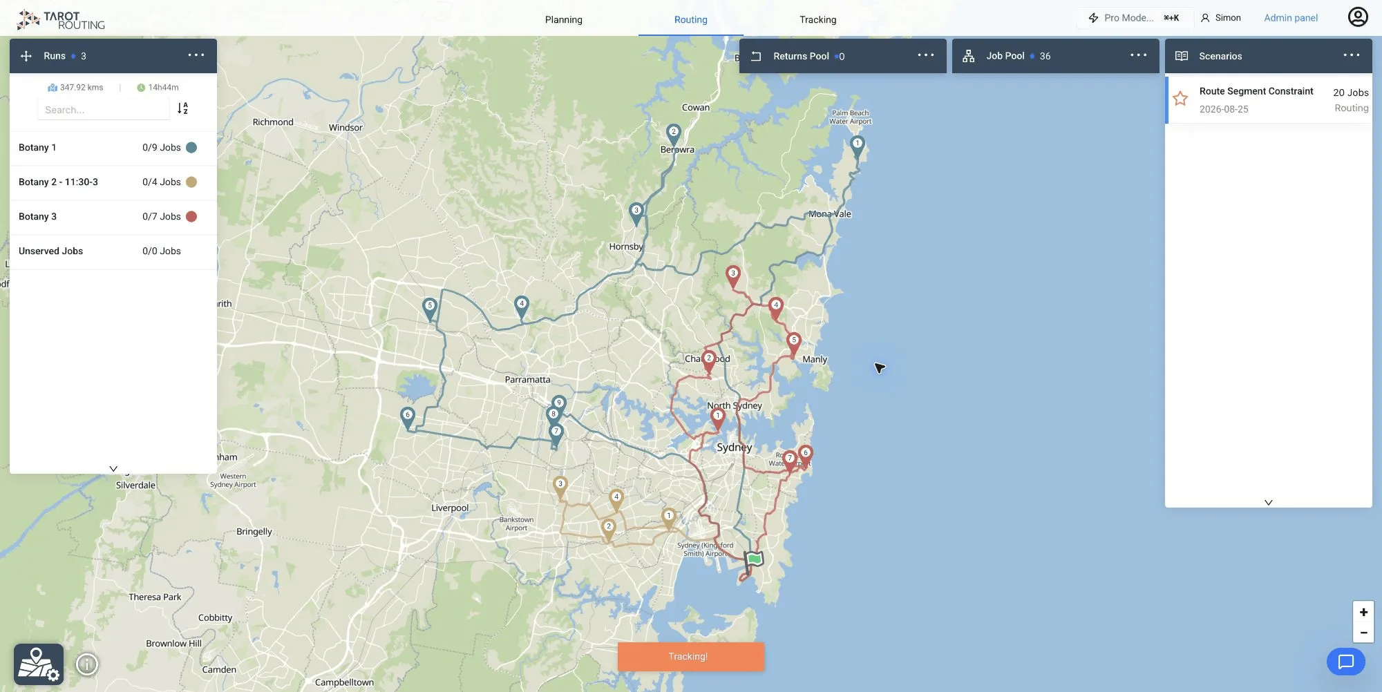1382x692 pixels.
Task: Open the Admin panel link
Action: click(x=1291, y=18)
